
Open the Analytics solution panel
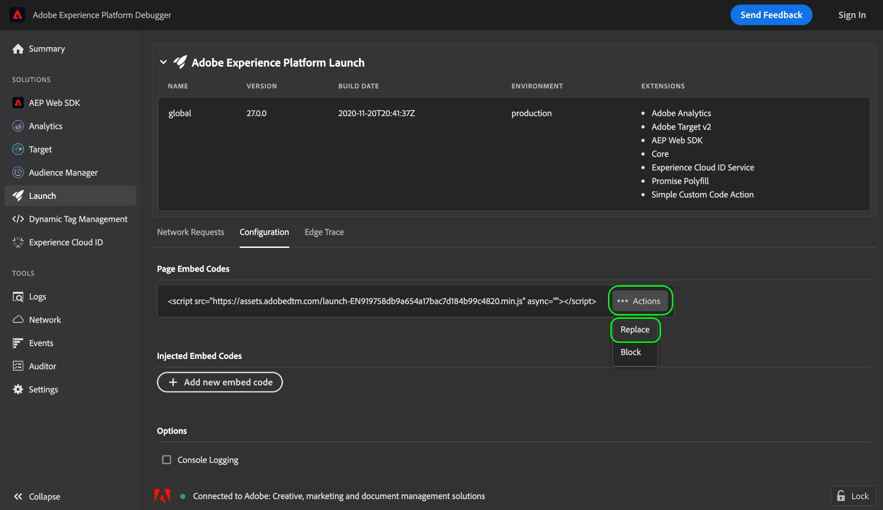18,126
